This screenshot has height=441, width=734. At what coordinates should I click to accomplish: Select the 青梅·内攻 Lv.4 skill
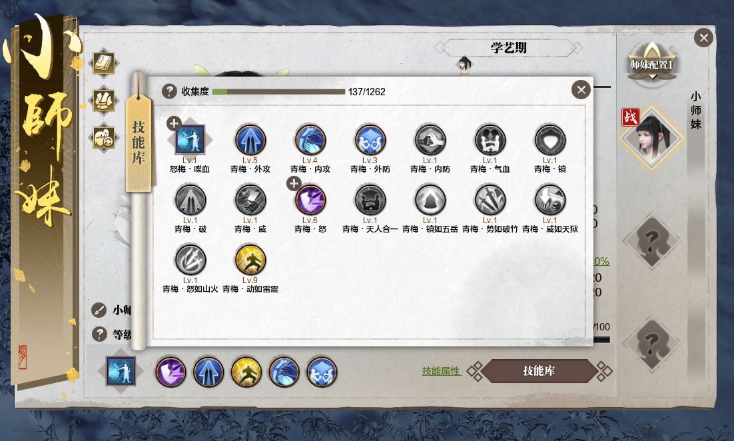click(310, 139)
